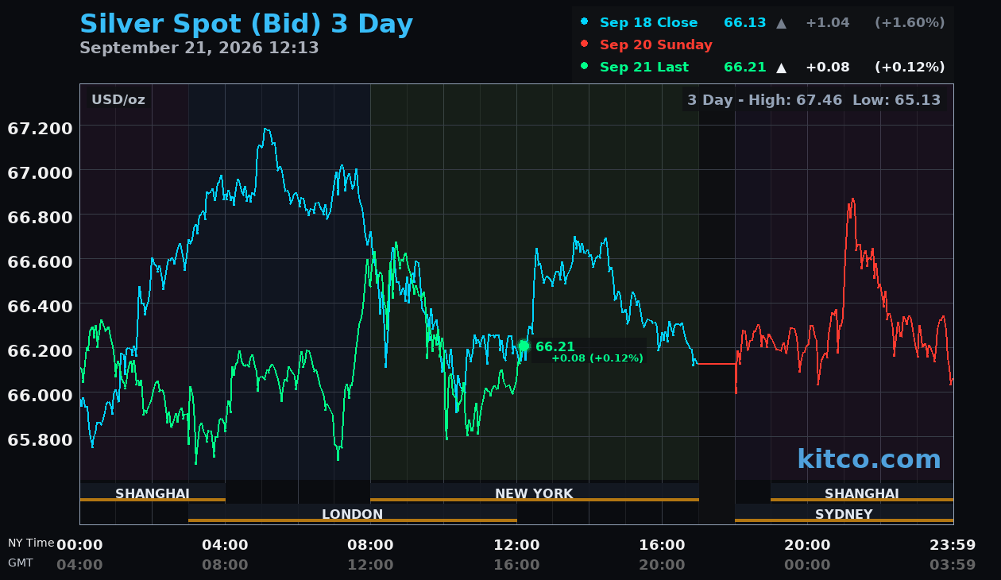The image size is (1001, 580).
Task: Click the +1.04 change value
Action: [x=828, y=22]
